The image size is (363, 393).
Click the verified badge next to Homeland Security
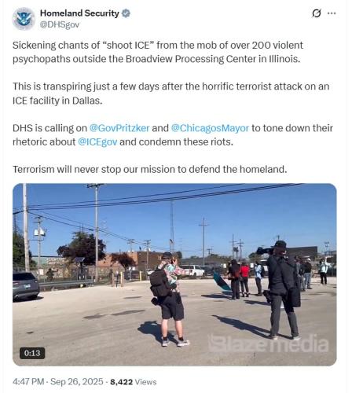pyautogui.click(x=126, y=13)
